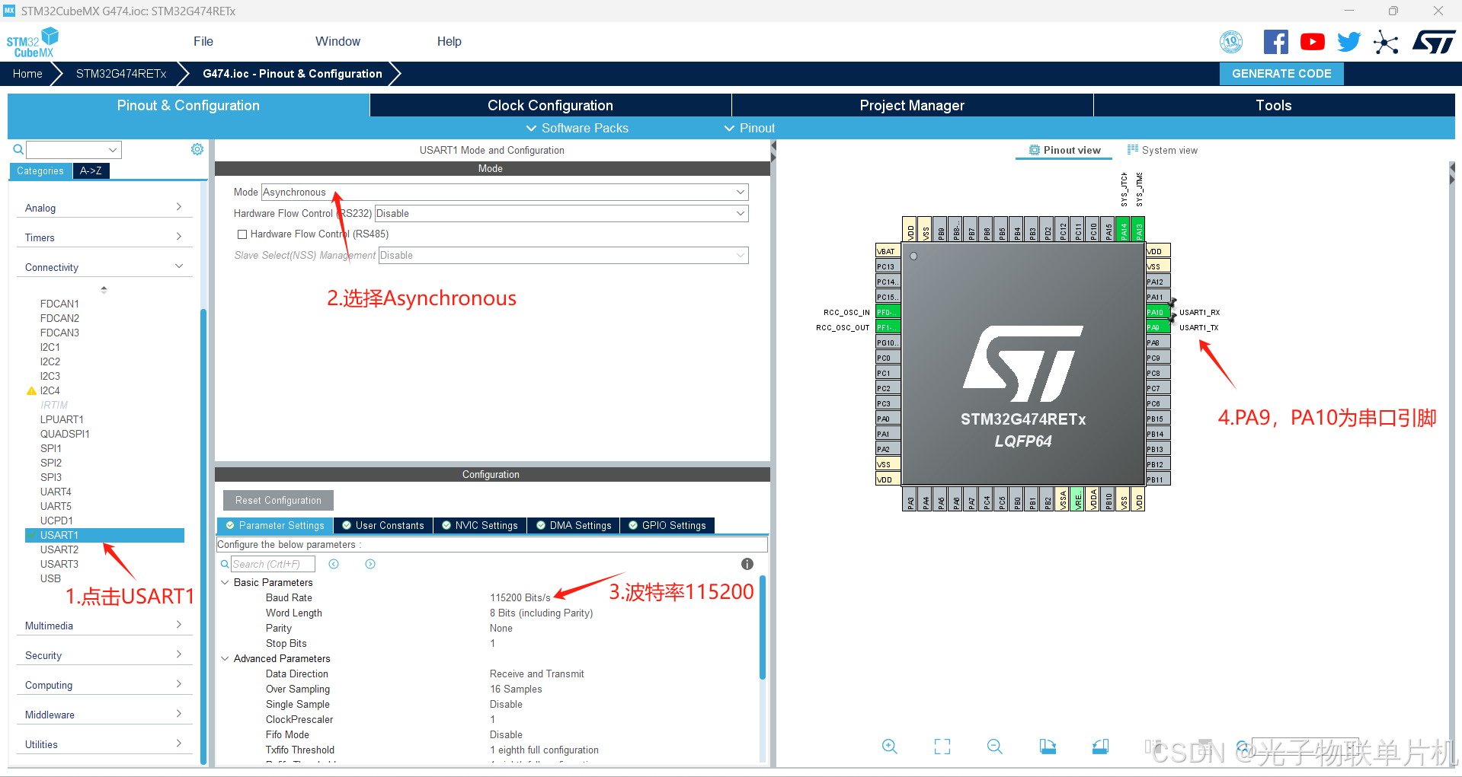Open the User Constants tab

(382, 525)
